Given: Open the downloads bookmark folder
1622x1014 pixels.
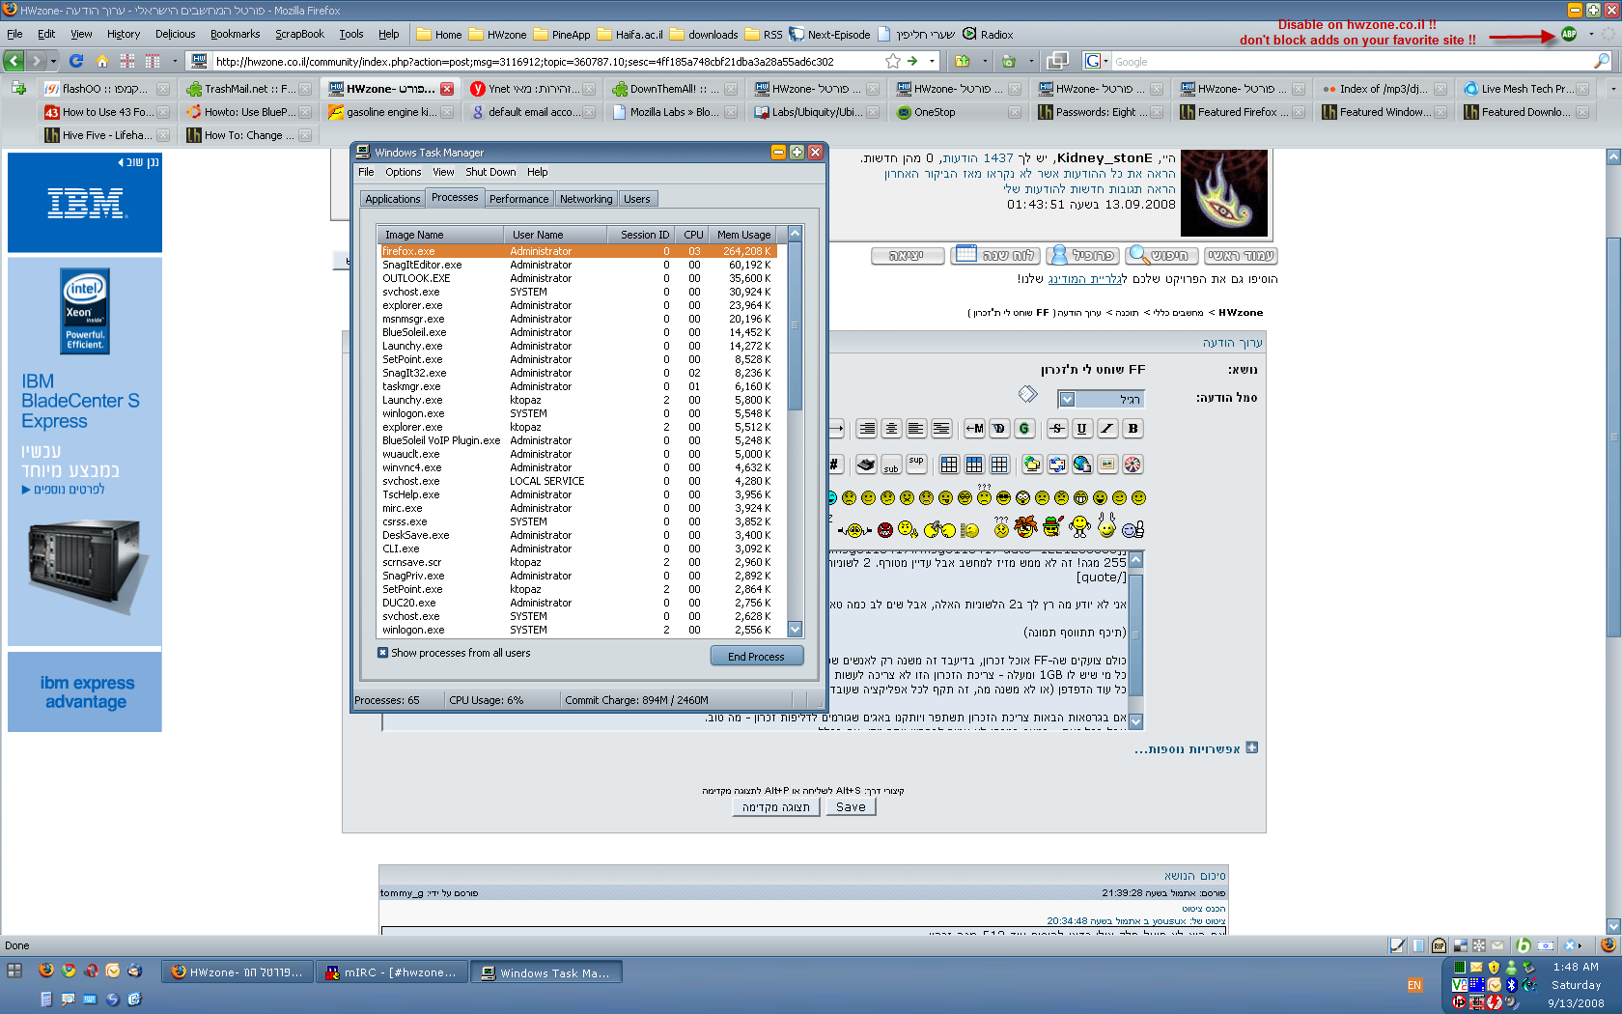Looking at the screenshot, I should (703, 34).
